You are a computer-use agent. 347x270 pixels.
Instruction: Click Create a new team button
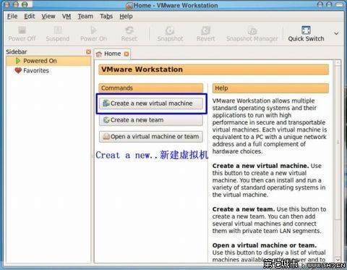(151, 120)
